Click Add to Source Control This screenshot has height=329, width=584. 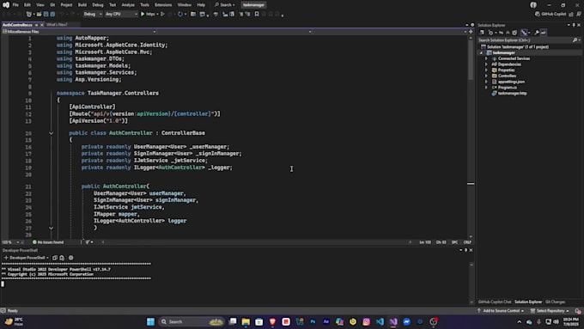point(501,311)
